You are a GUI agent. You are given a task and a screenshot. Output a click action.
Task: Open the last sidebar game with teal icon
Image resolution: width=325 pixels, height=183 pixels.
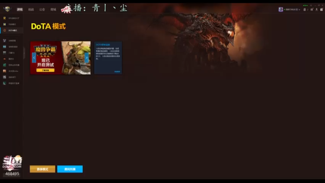[x=12, y=83]
